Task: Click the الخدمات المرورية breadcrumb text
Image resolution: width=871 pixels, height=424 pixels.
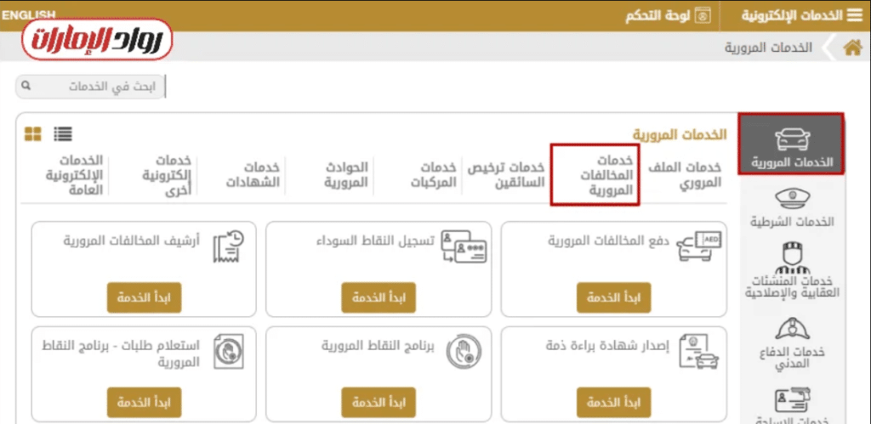Action: tap(768, 48)
